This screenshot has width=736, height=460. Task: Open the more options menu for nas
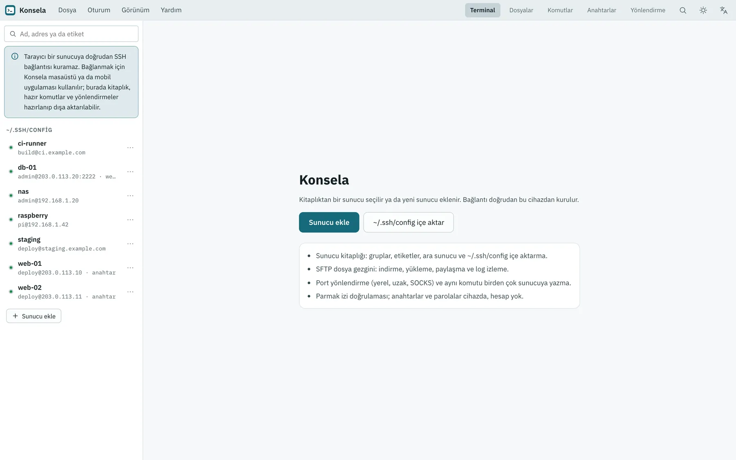[x=130, y=196]
